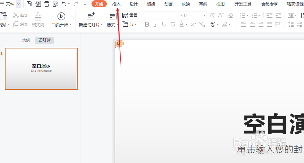Switch to the 插入 tab
Viewport: 304px width, 163px height.
point(116,4)
